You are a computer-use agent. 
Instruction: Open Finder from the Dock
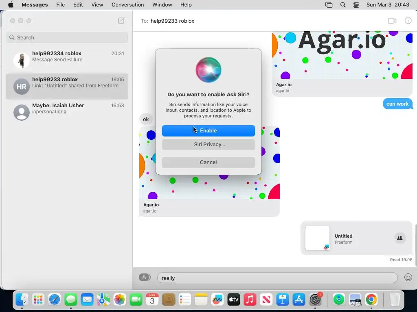tap(22, 300)
